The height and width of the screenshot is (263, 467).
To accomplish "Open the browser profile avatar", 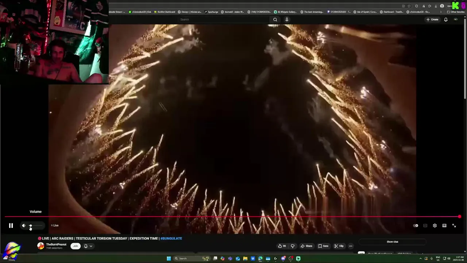I will click(442, 6).
